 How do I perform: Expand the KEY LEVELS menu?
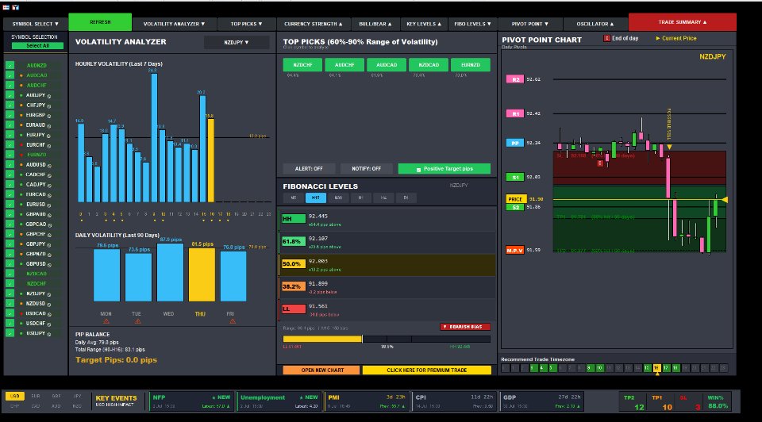[424, 24]
